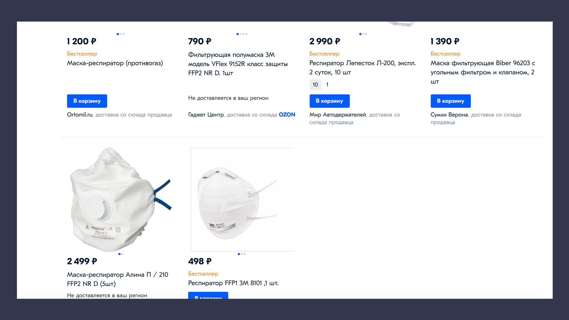
Task: Open the Ortomil.ru seller link
Action: (80, 115)
